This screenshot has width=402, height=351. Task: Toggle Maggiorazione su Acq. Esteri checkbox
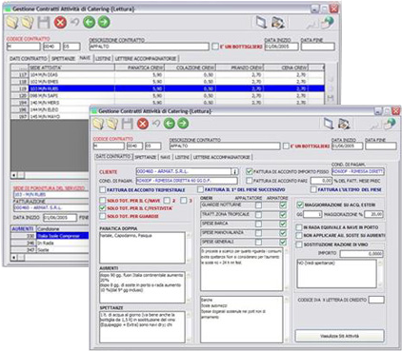pos(299,205)
